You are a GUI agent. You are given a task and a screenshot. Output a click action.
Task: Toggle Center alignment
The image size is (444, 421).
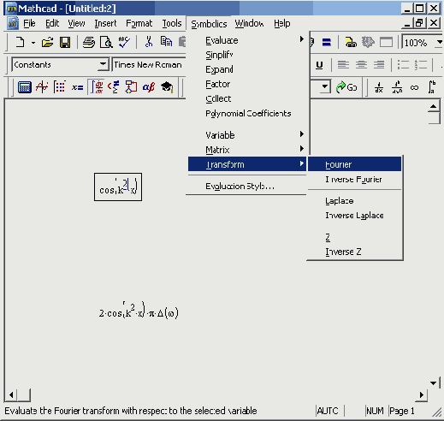pos(361,65)
